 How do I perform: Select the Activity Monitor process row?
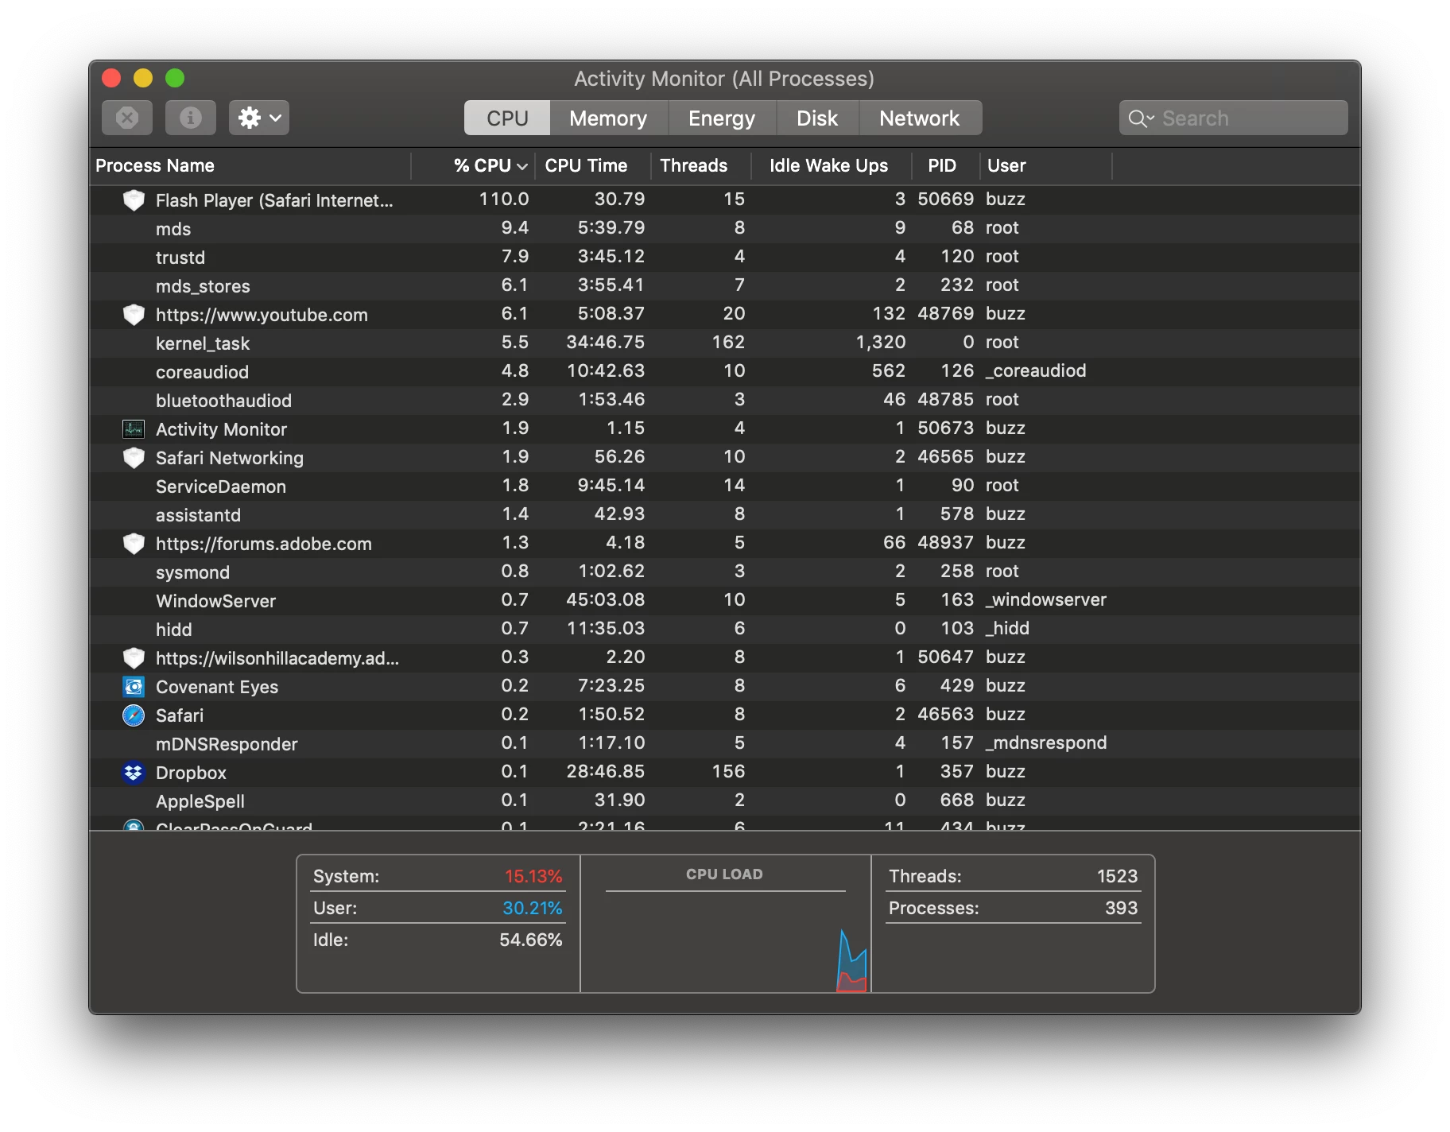point(725,429)
